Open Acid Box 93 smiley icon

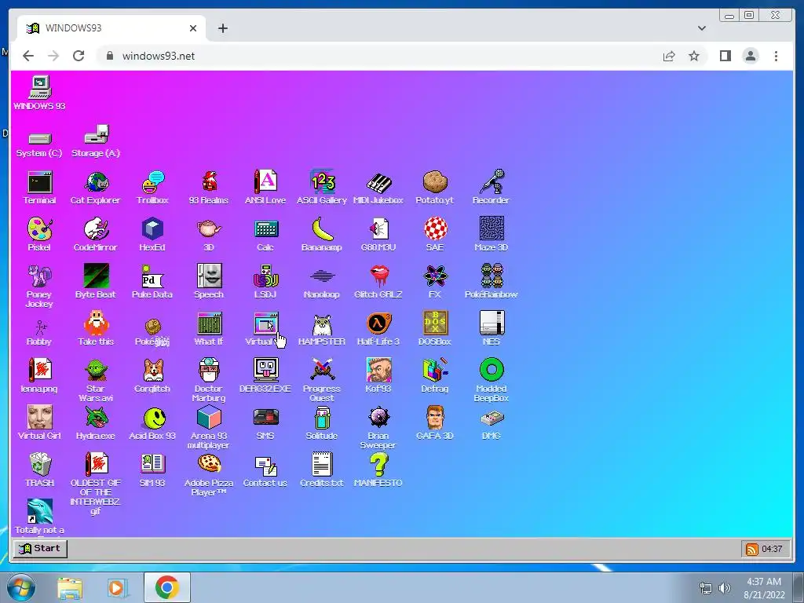[x=154, y=418]
